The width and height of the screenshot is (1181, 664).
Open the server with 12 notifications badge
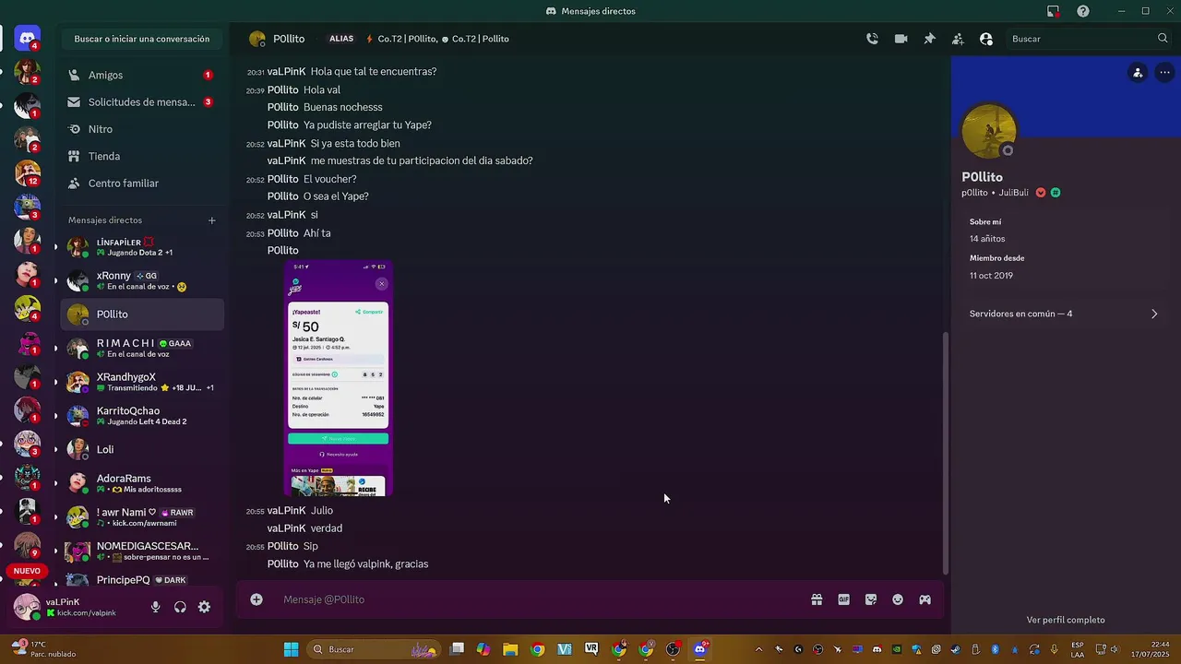click(x=28, y=172)
